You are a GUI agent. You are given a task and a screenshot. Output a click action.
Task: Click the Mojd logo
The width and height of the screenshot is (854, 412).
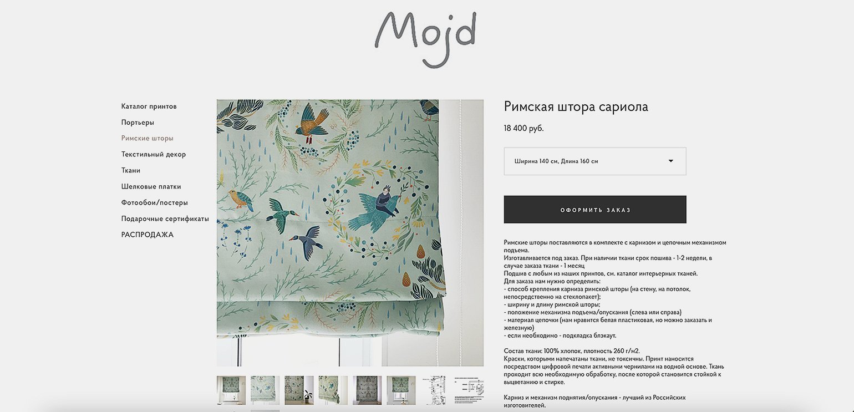coord(425,39)
